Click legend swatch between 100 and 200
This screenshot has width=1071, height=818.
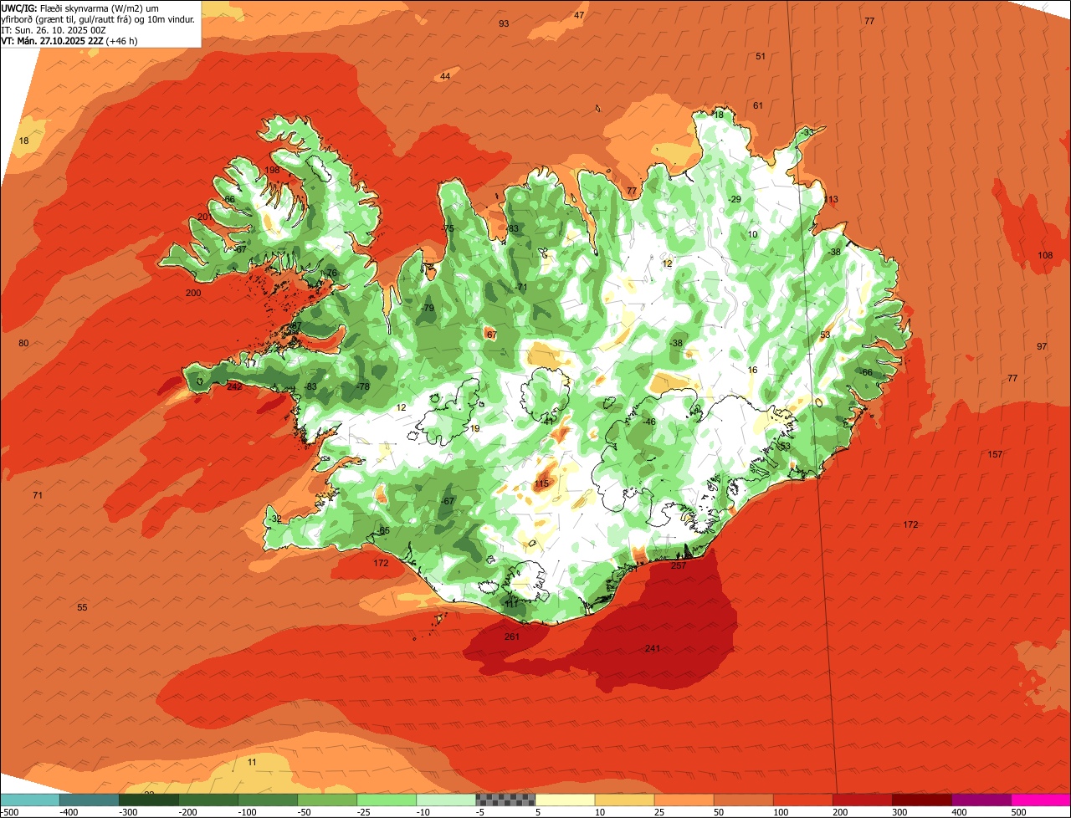[x=802, y=800]
